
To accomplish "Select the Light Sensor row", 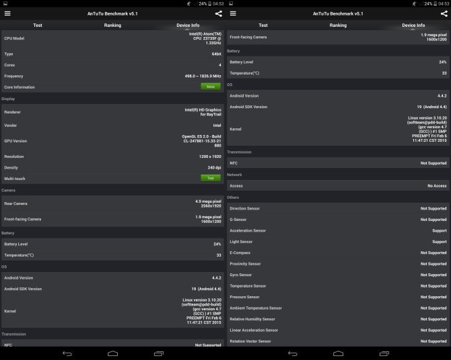I will 338,242.
